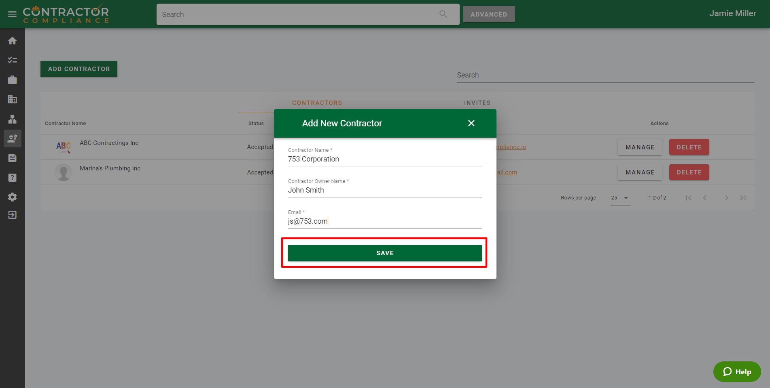Open the organization hierarchy sidebar icon
Image resolution: width=770 pixels, height=388 pixels.
tap(12, 119)
